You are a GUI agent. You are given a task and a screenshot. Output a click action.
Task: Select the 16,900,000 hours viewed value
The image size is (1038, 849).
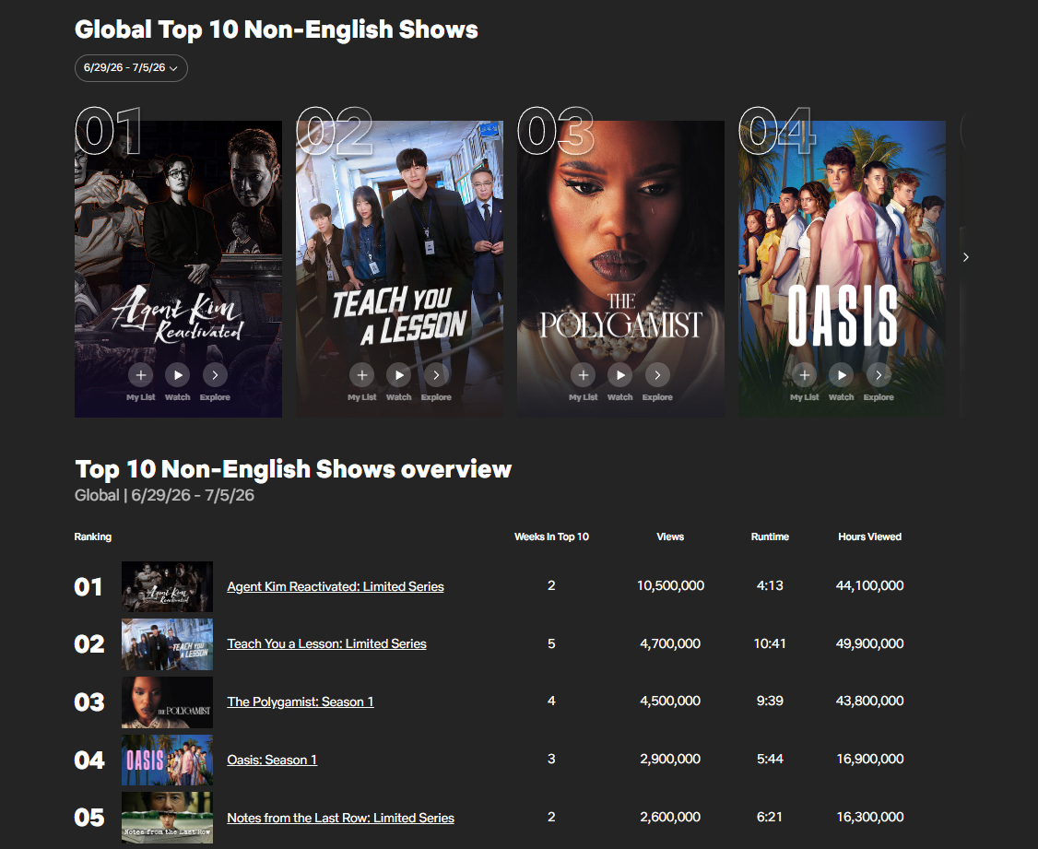coord(870,759)
